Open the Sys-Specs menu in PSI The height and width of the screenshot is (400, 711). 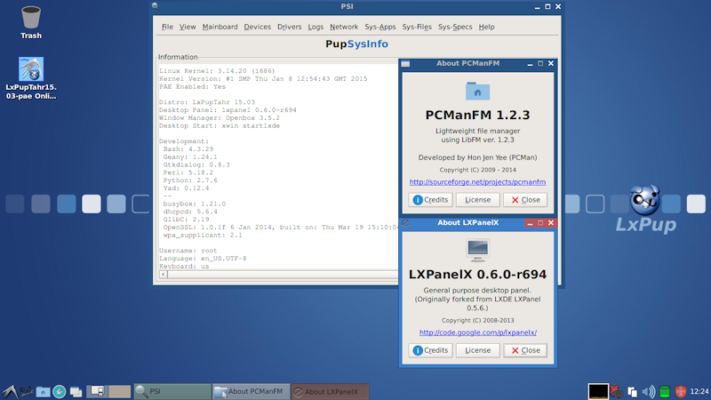click(x=455, y=27)
